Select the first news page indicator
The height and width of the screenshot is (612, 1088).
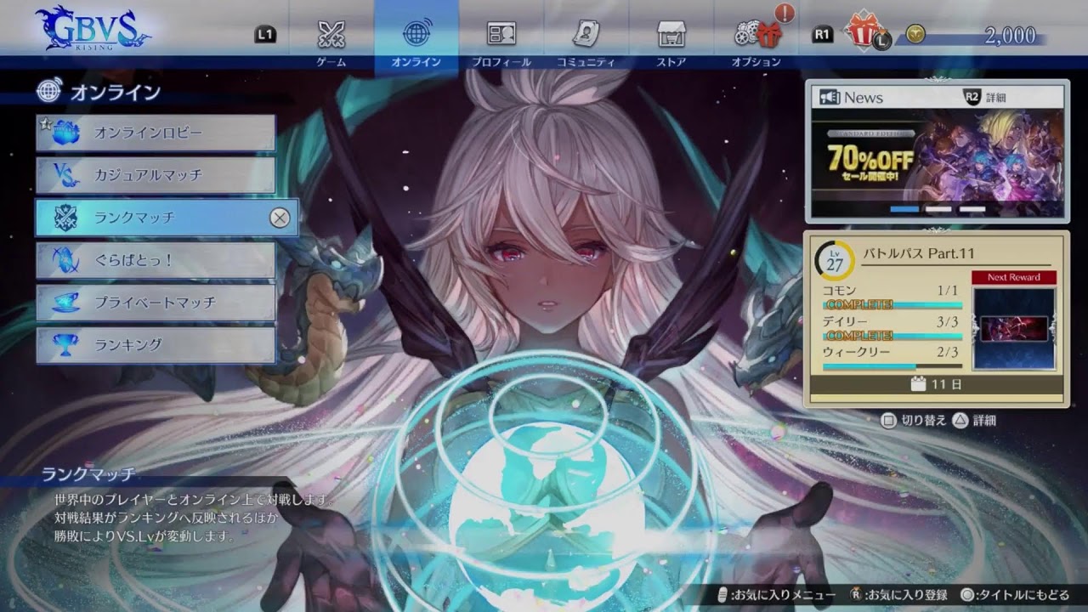(904, 209)
